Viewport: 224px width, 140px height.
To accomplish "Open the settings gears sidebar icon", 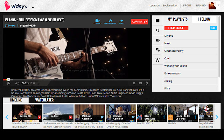I will tap(157, 50).
